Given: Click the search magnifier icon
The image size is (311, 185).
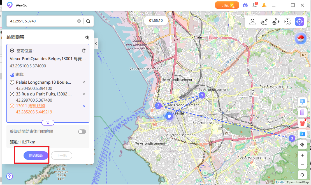Looking at the screenshot, I should 88,21.
